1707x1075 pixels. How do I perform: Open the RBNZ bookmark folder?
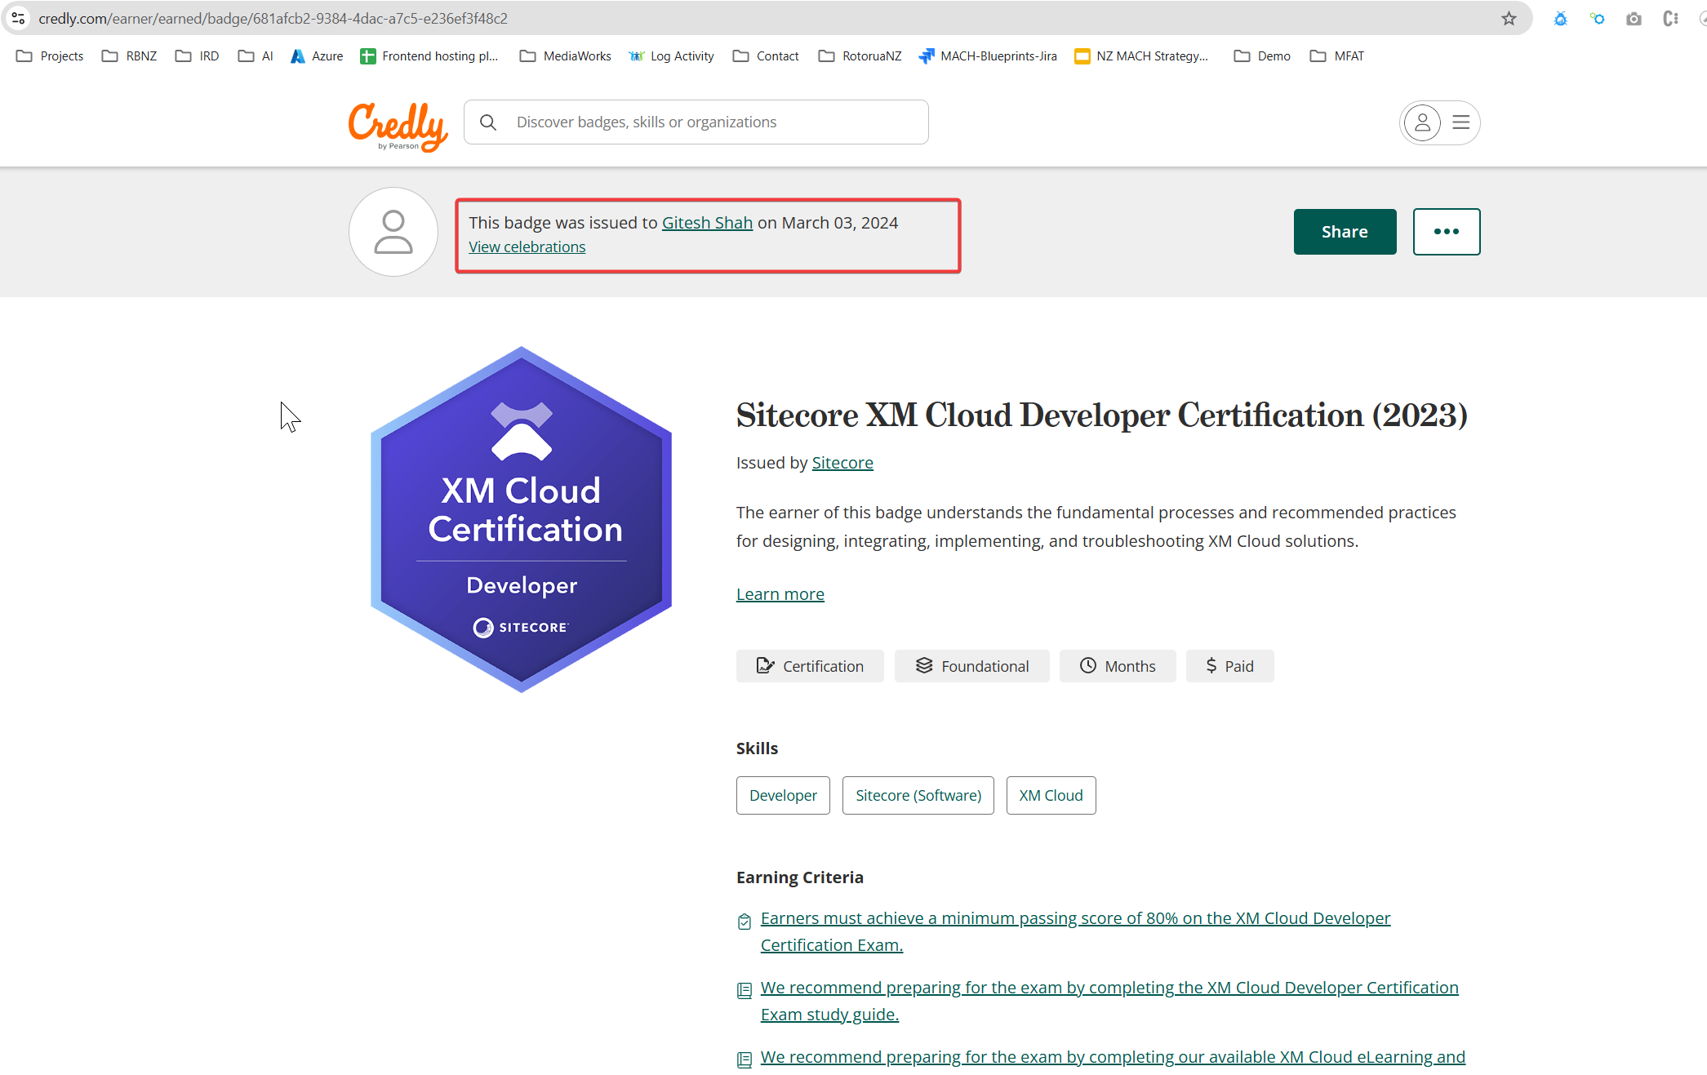[x=129, y=56]
